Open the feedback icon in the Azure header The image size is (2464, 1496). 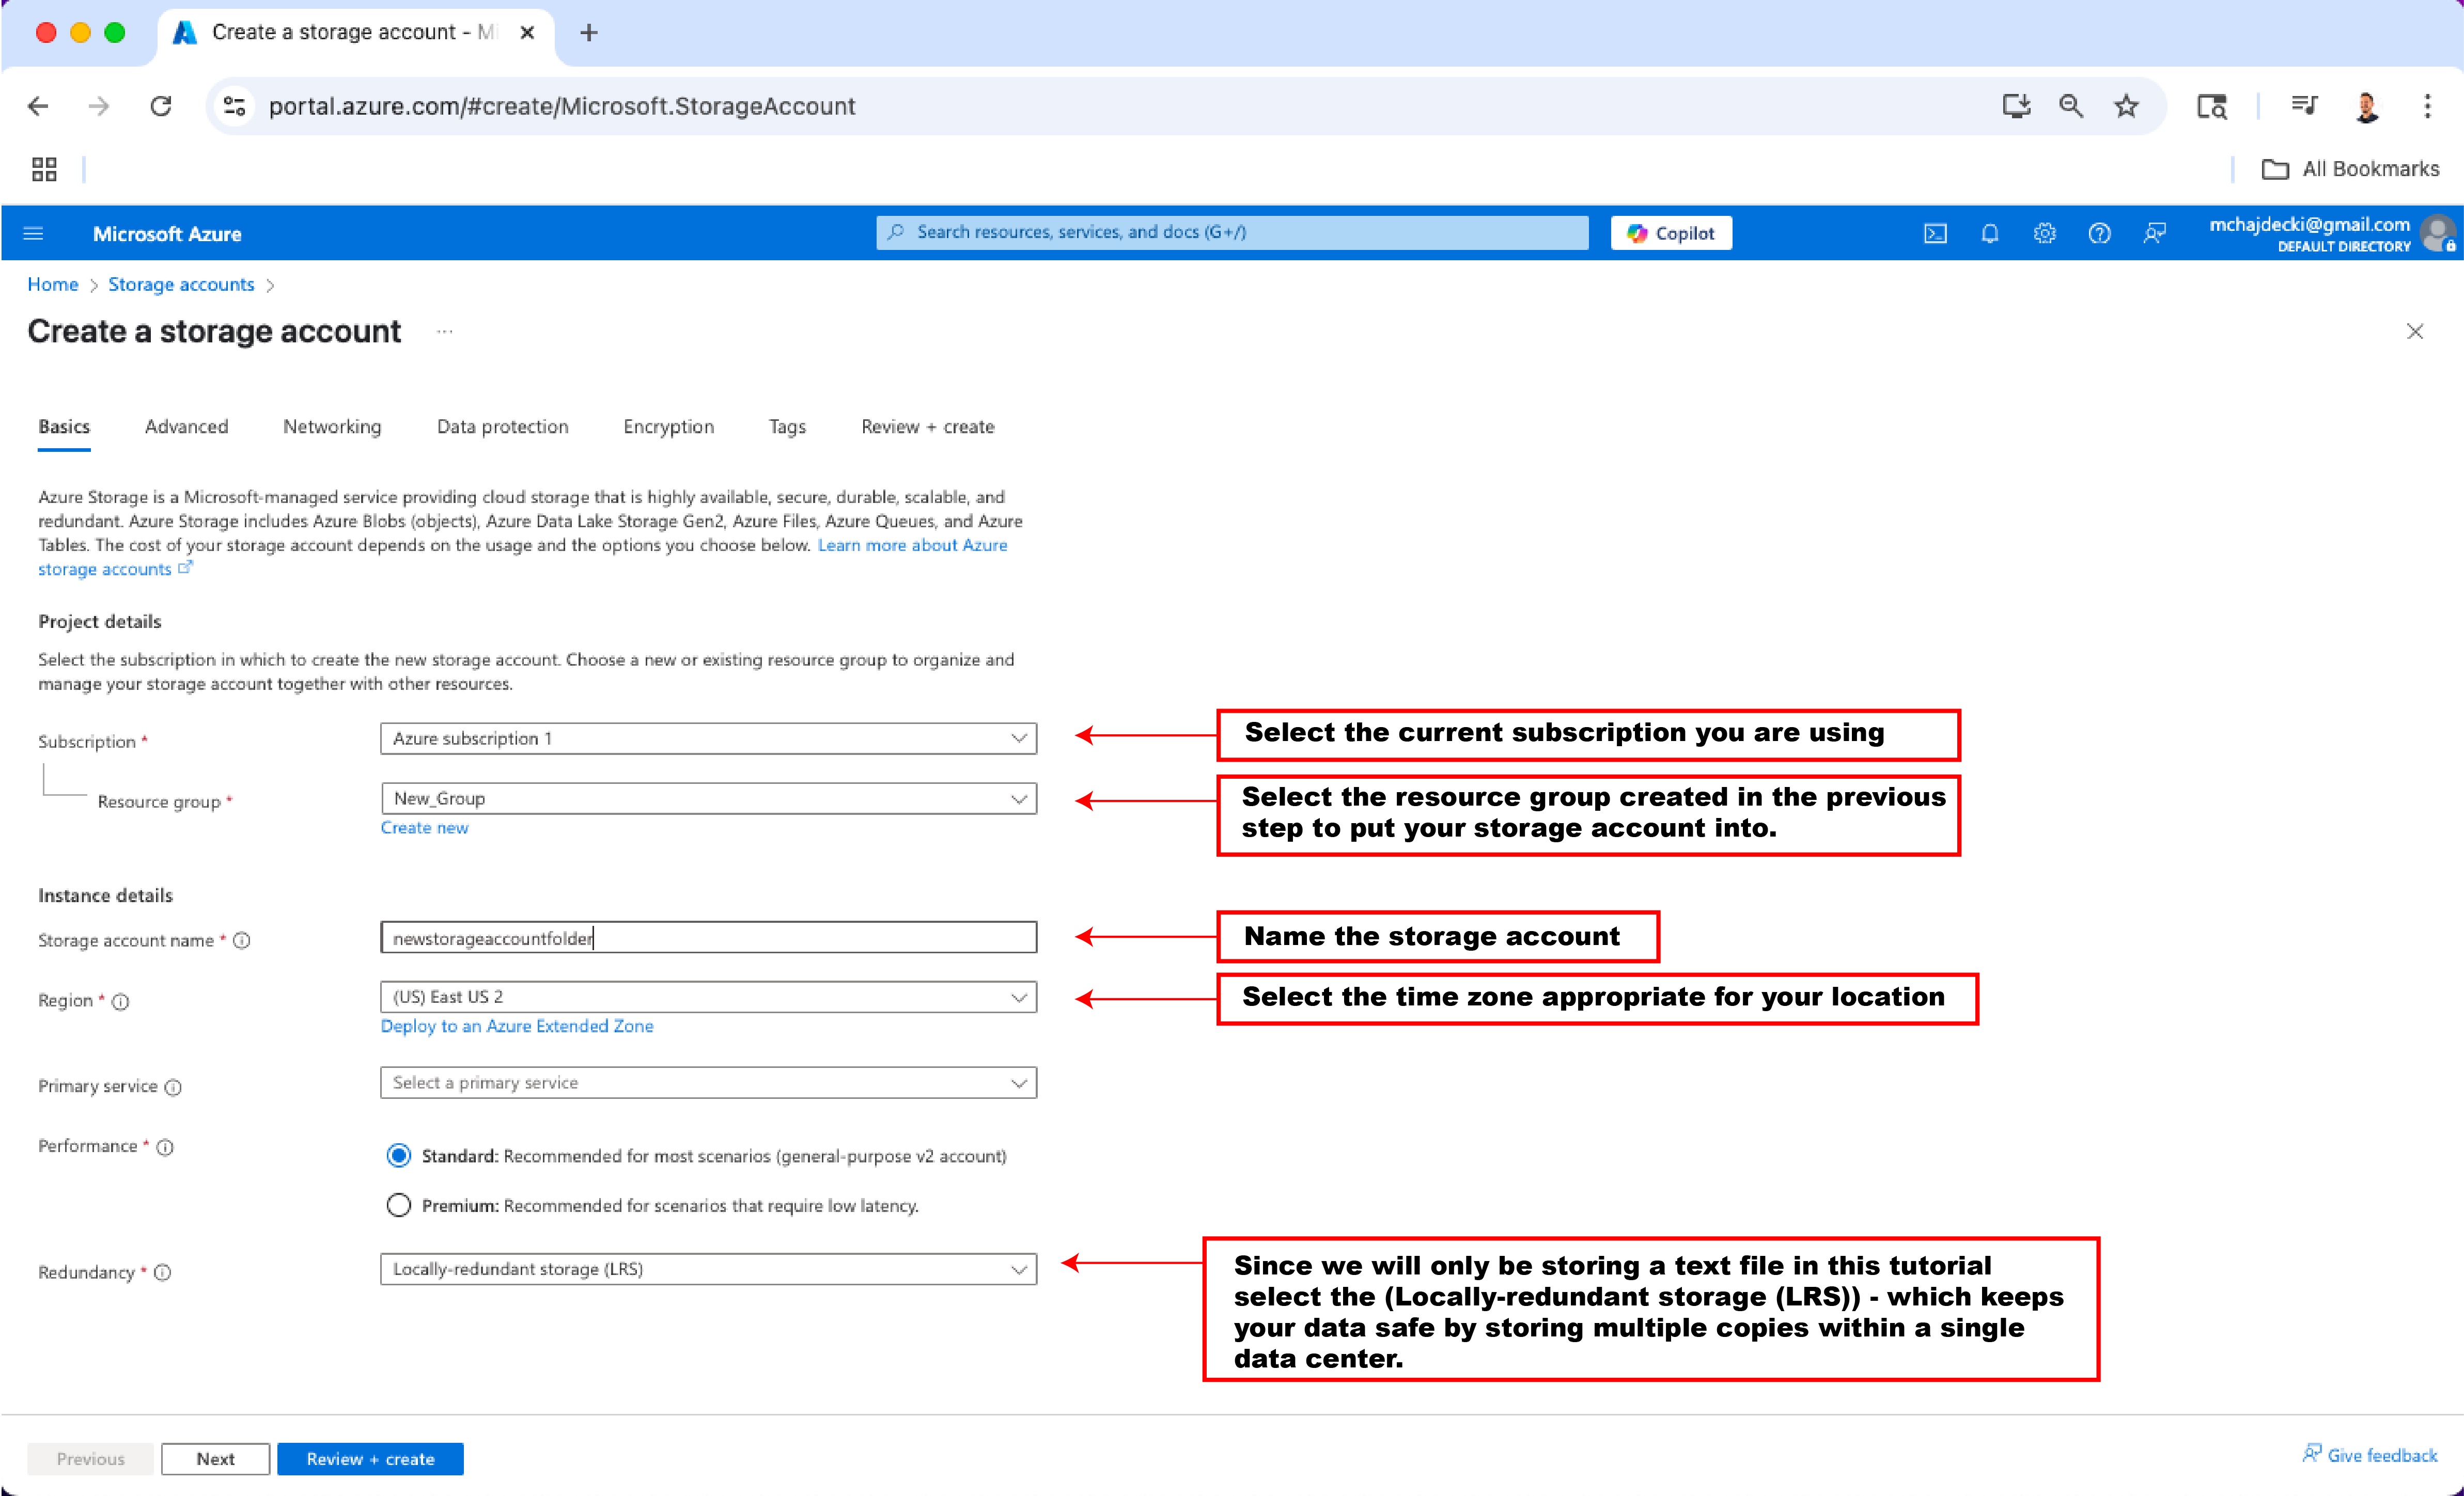click(x=2154, y=233)
